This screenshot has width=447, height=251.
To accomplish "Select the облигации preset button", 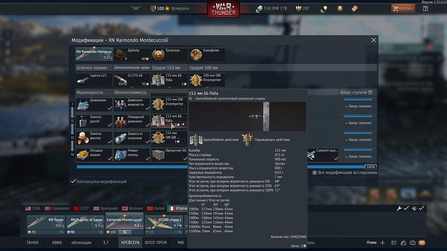I will tap(81, 243).
